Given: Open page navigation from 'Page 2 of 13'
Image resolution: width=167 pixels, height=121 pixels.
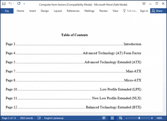Looking at the screenshot, I should coord(9,118).
